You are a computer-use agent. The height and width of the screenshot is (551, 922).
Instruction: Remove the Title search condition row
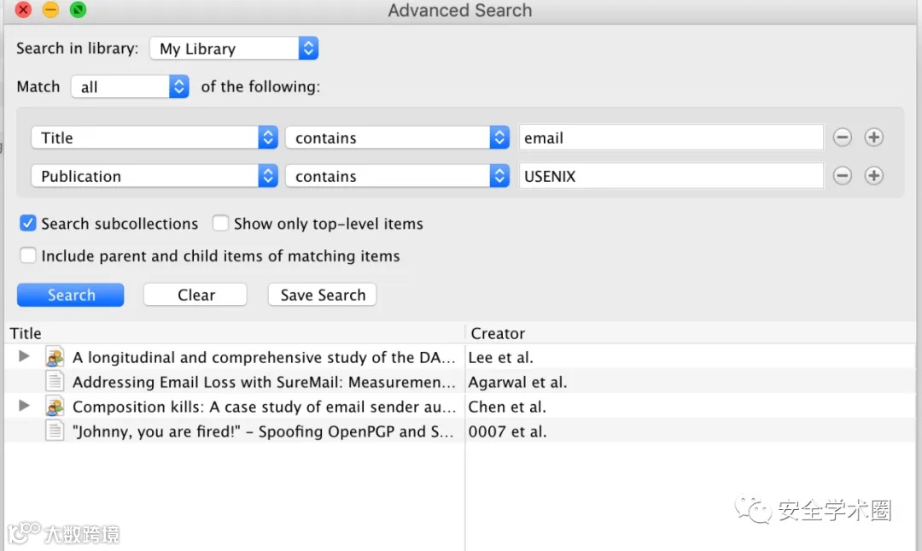point(843,138)
